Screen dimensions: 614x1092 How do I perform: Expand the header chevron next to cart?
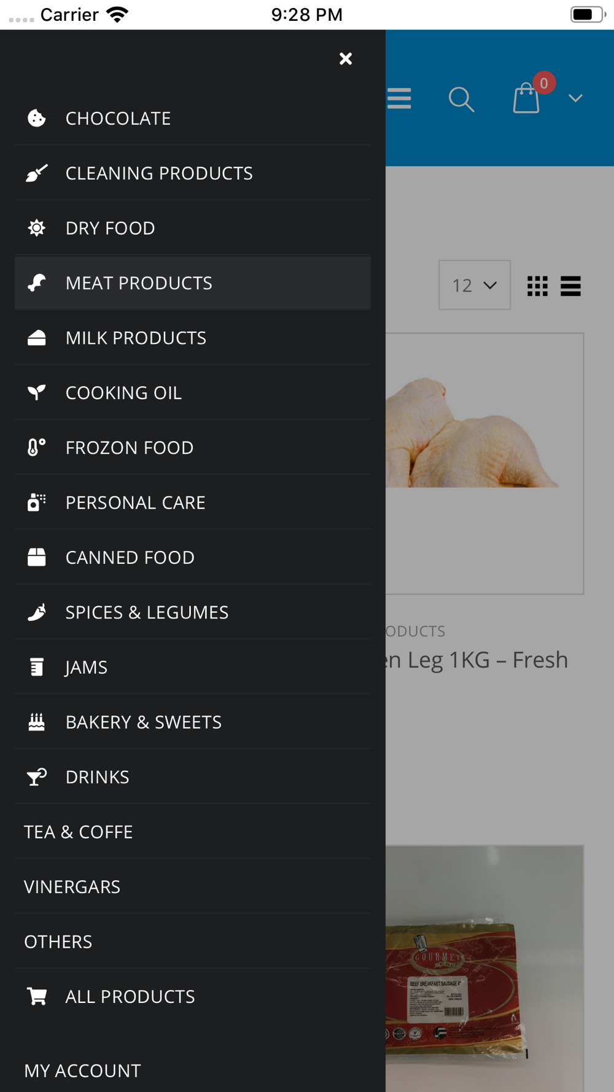pos(575,98)
